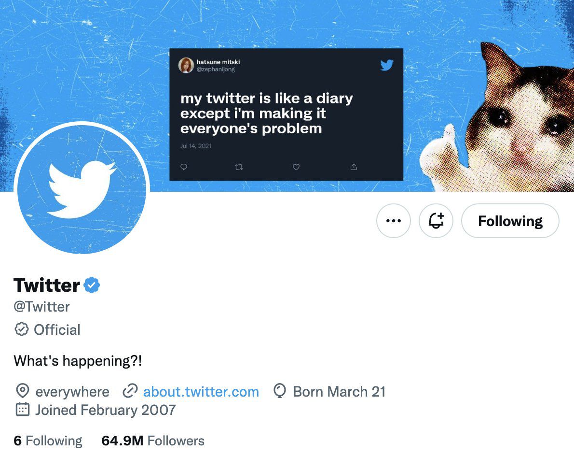Toggle the like heart on the embedded tweet
Viewport: 574px width, 456px height.
tap(296, 167)
